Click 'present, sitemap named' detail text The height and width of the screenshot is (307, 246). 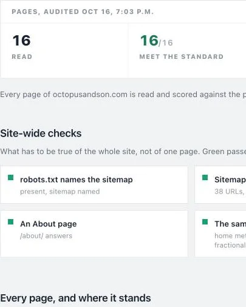[x=60, y=192]
